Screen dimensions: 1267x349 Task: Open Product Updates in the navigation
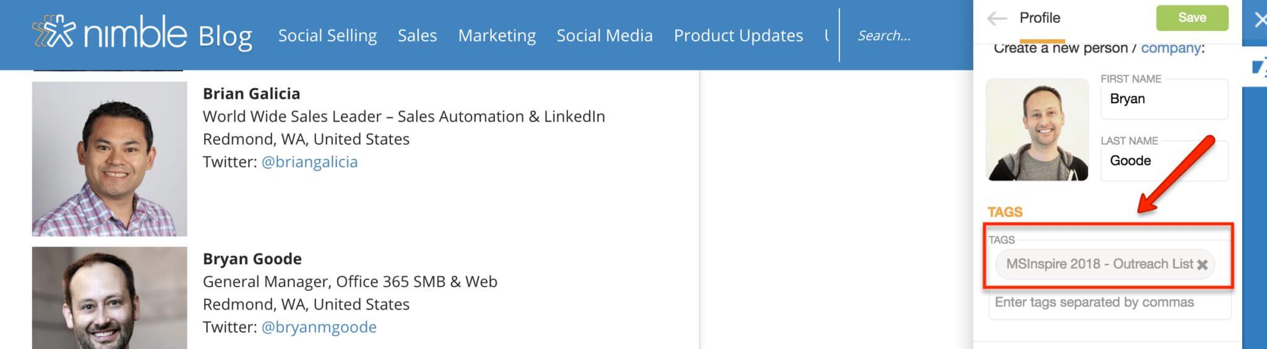pyautogui.click(x=738, y=36)
